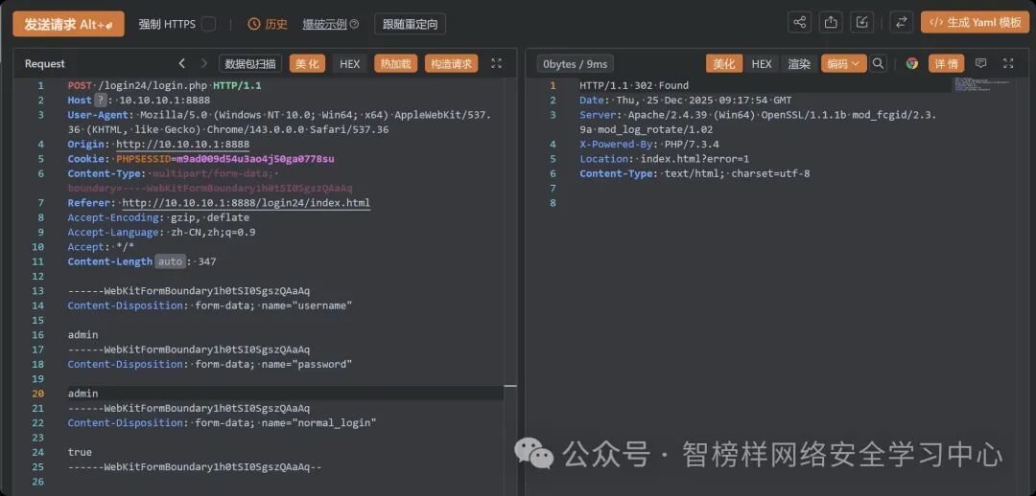This screenshot has height=496, width=1036.
Task: Open the 历史 history clock icon
Action: click(x=253, y=24)
